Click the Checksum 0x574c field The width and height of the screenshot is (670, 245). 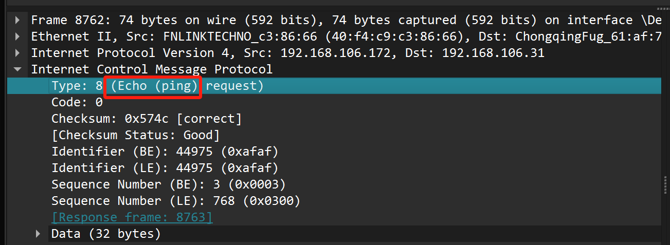(146, 119)
